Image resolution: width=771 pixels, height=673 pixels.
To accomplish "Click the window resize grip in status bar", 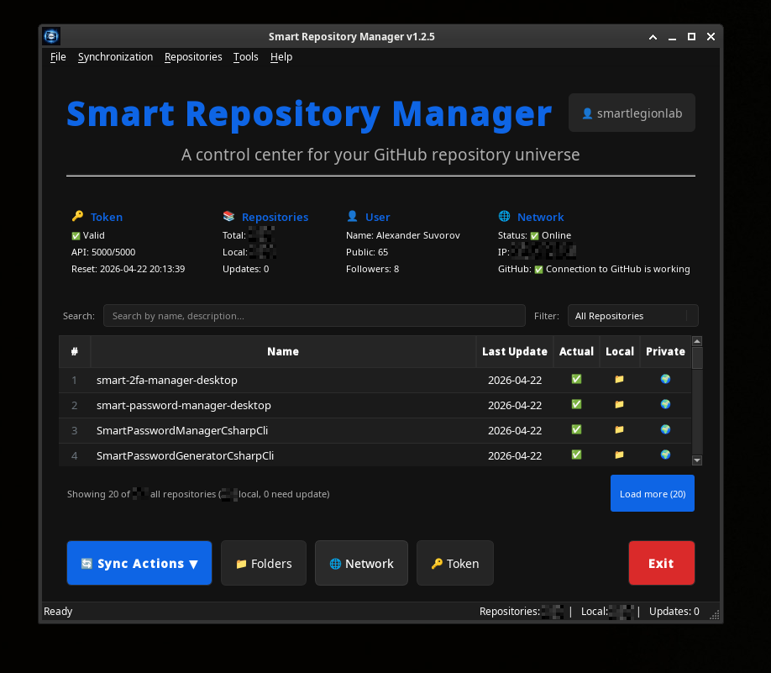I will (715, 614).
